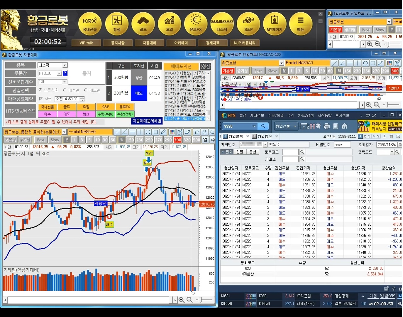Select the angle line tool in main chart

[x=125, y=132]
